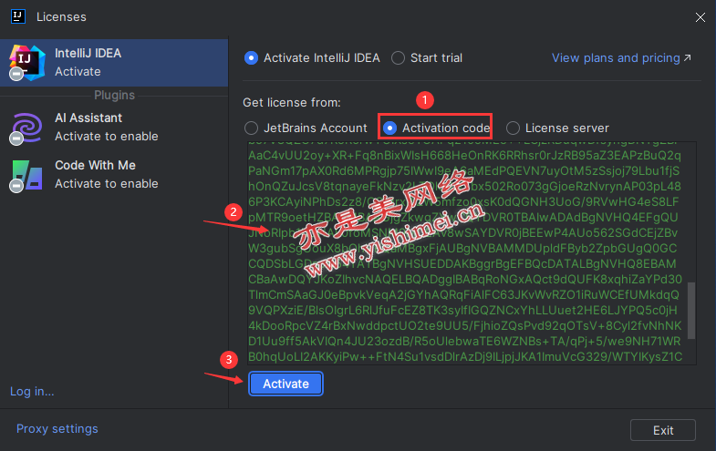Select Code With Me entry under Plugins
Screen dimensions: 716x451
tap(114, 175)
